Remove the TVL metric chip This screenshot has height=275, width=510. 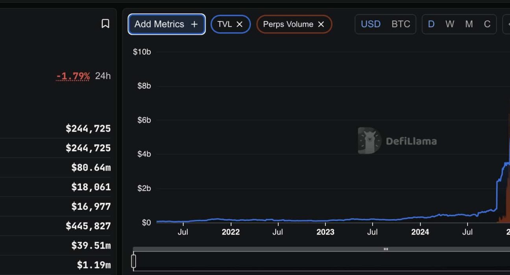[239, 24]
